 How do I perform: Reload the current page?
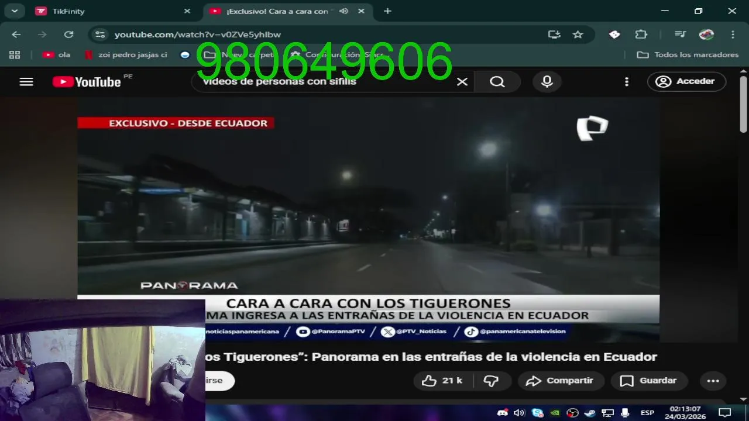click(68, 34)
